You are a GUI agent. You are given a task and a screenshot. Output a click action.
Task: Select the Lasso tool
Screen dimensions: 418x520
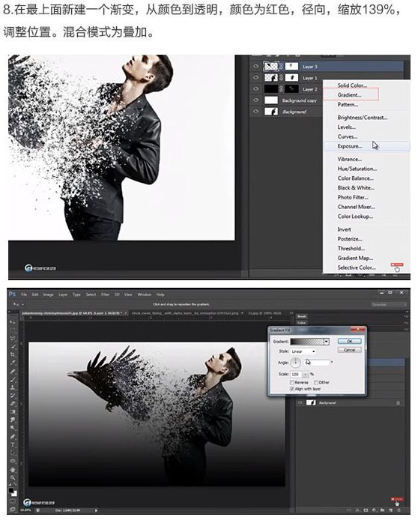coord(12,338)
